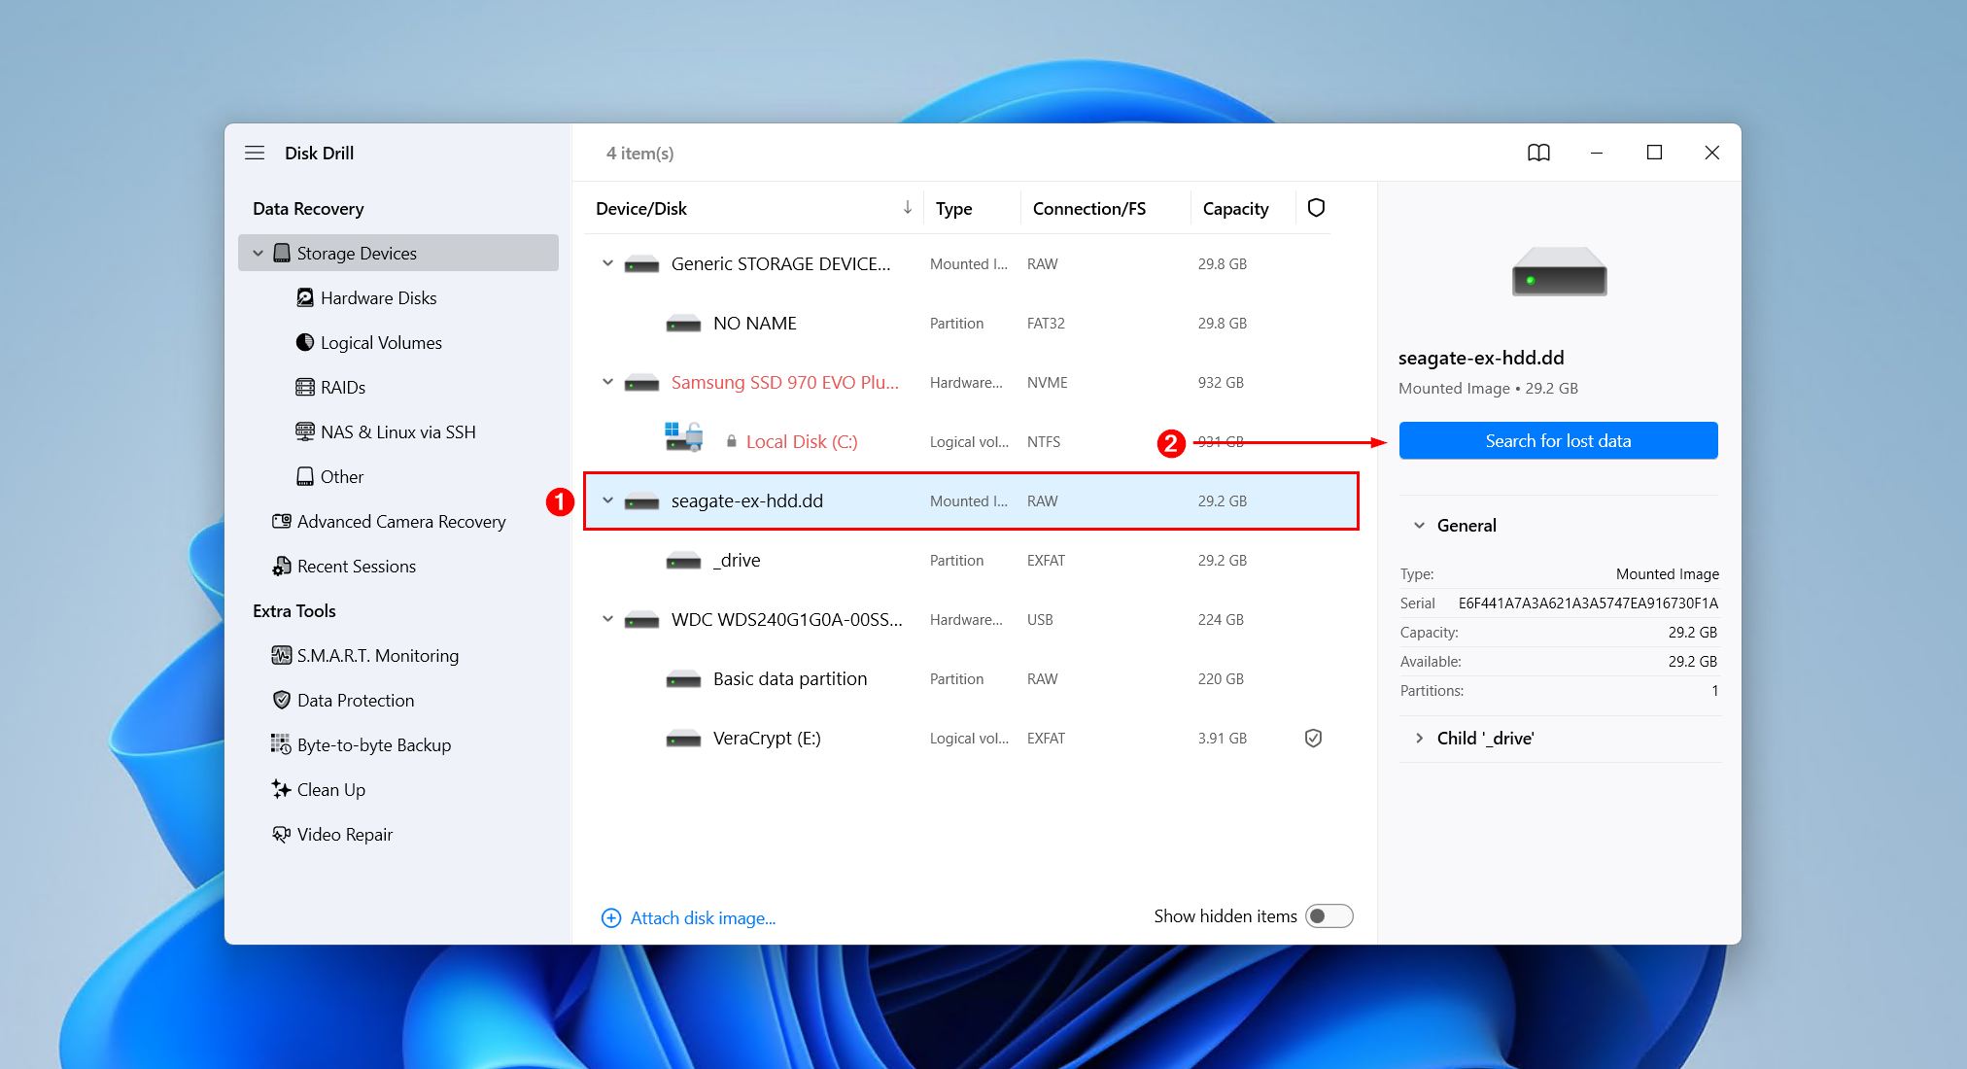
Task: Click the NVME connection cell
Action: click(1047, 382)
